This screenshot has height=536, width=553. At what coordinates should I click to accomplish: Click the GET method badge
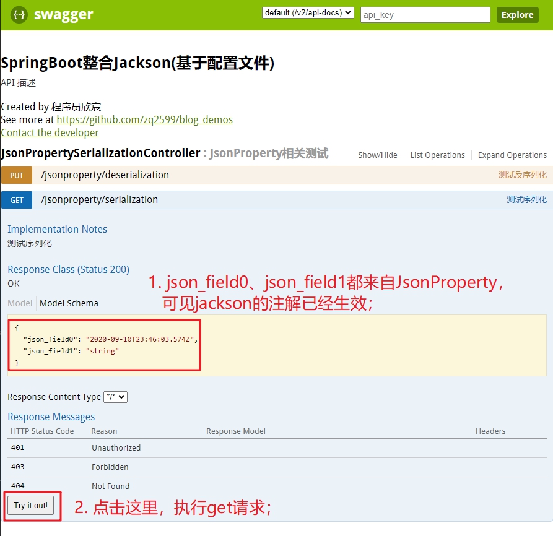pos(17,200)
